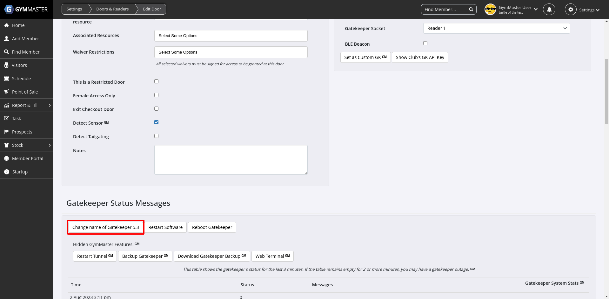Open the Gatekeeper Socket dropdown

pos(496,28)
